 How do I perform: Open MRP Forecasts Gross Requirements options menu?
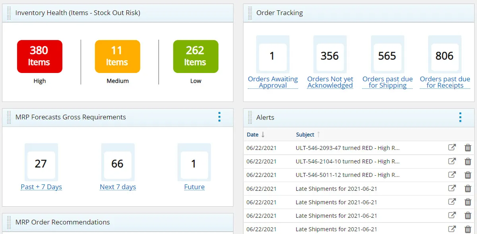219,117
